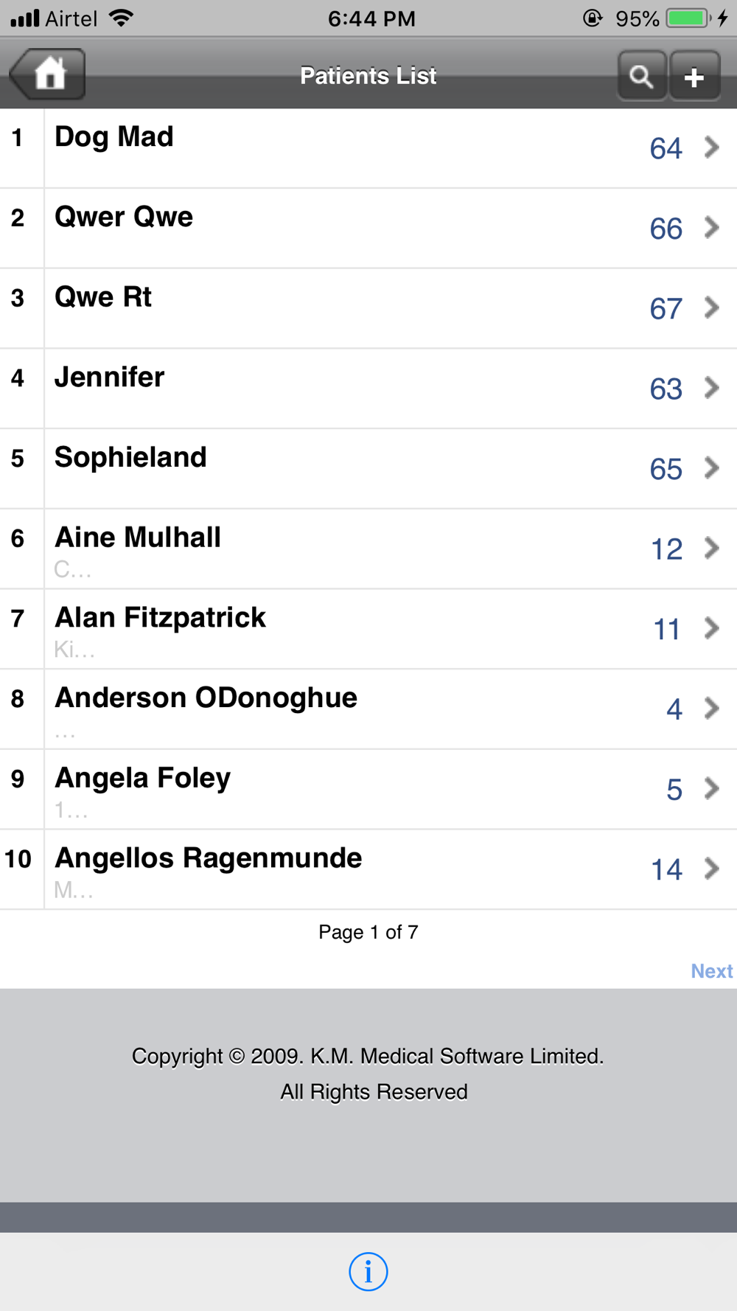Expand the Jennifer row arrow
The height and width of the screenshot is (1311, 737).
711,388
